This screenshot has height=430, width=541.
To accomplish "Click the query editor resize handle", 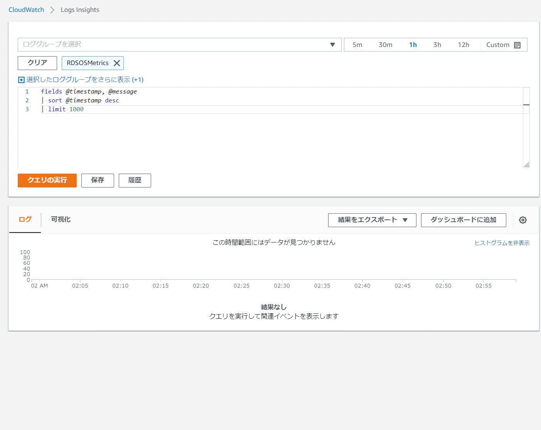I will pos(526,164).
